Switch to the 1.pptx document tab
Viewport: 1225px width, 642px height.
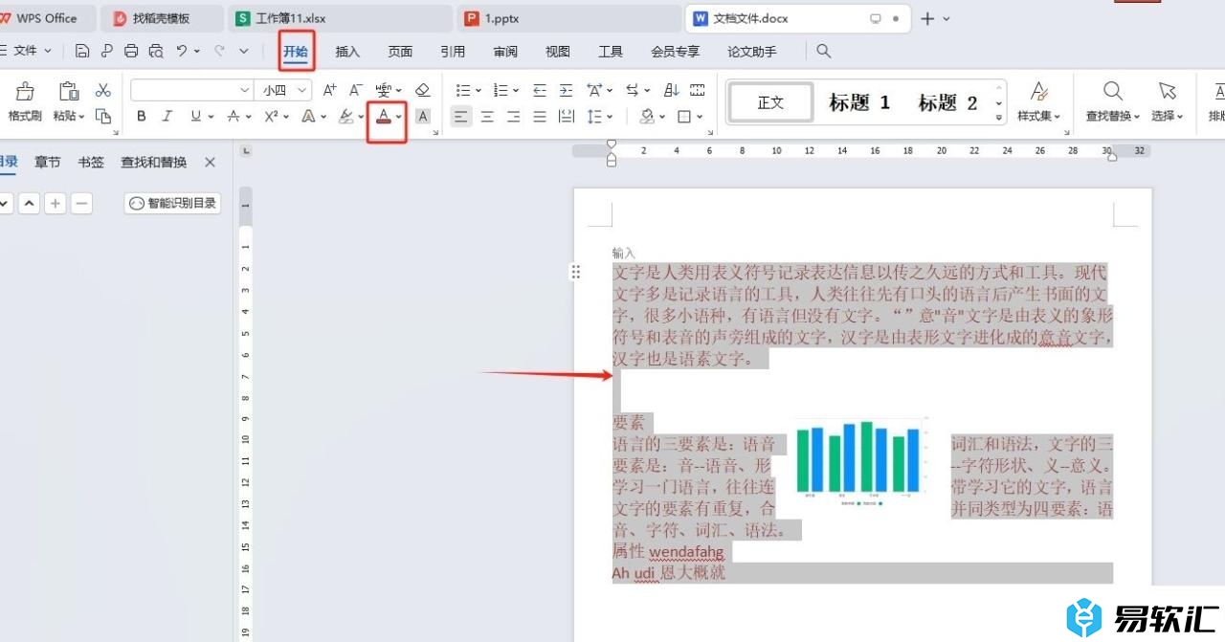click(x=568, y=18)
